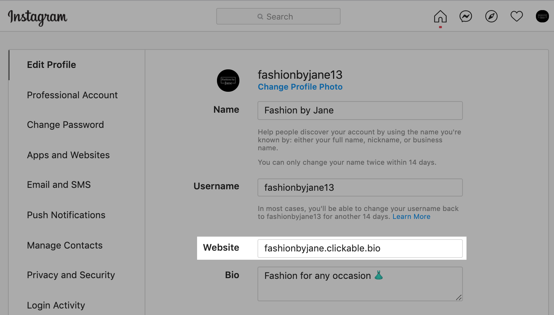This screenshot has height=315, width=554.
Task: Go to Push Notifications settings
Action: click(66, 215)
